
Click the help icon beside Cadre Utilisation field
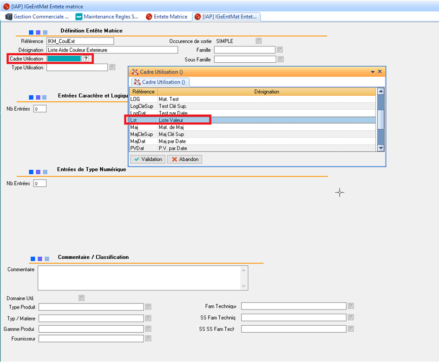(86, 59)
